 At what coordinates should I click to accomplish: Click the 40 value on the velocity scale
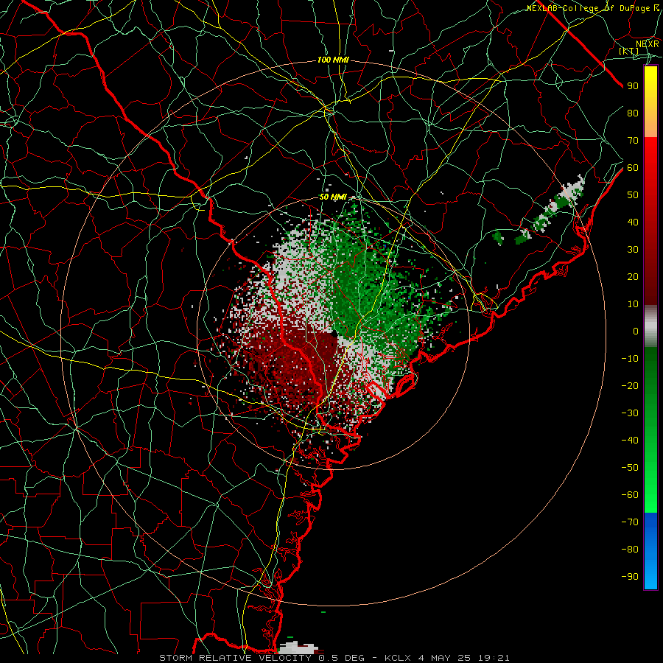pyautogui.click(x=633, y=222)
